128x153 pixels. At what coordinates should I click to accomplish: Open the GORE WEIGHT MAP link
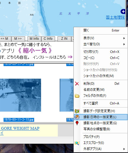point(20,128)
